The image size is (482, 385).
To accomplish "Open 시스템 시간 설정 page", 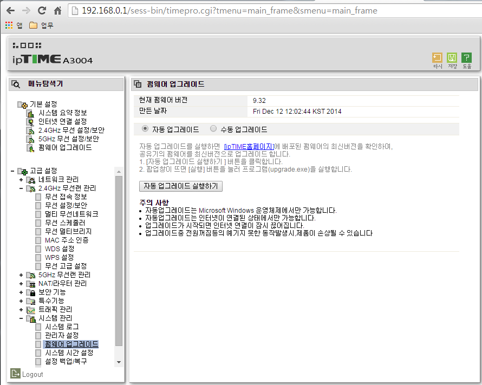I will tap(69, 353).
